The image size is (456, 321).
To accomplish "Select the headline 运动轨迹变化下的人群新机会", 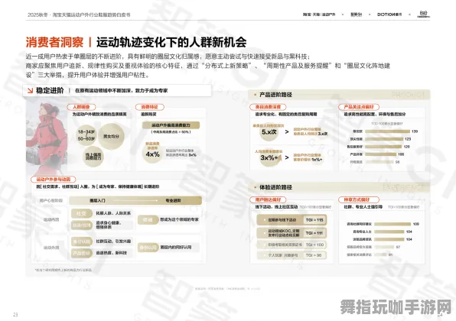I will pyautogui.click(x=171, y=42).
